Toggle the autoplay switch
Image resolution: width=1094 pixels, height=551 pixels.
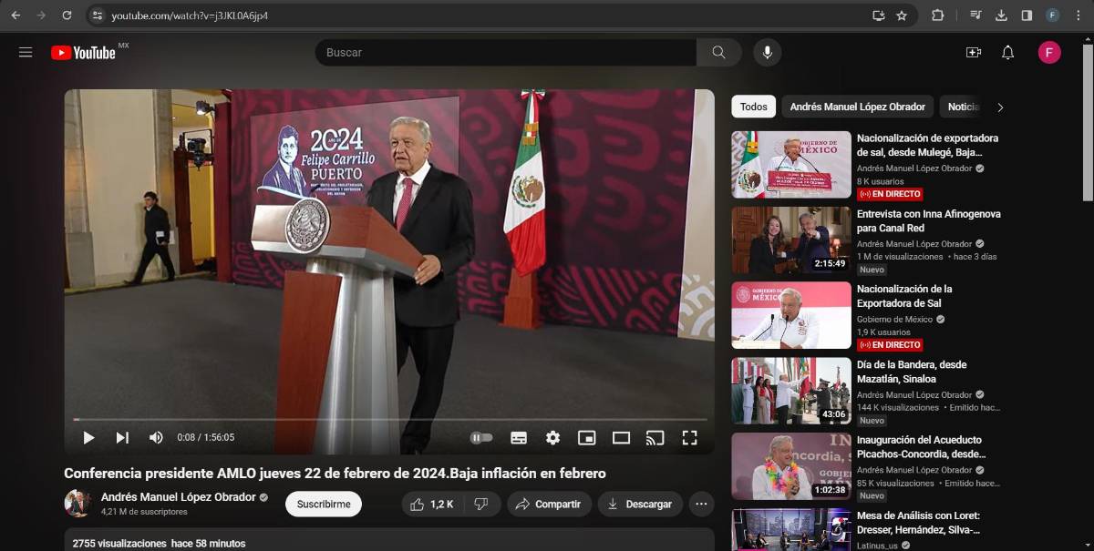click(481, 438)
